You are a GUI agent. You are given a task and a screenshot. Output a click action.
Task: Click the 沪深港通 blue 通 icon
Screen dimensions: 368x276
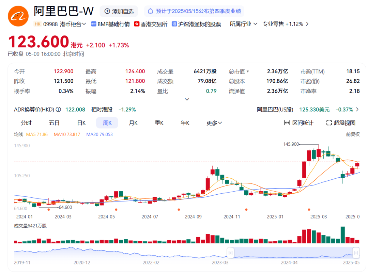tap(174, 24)
